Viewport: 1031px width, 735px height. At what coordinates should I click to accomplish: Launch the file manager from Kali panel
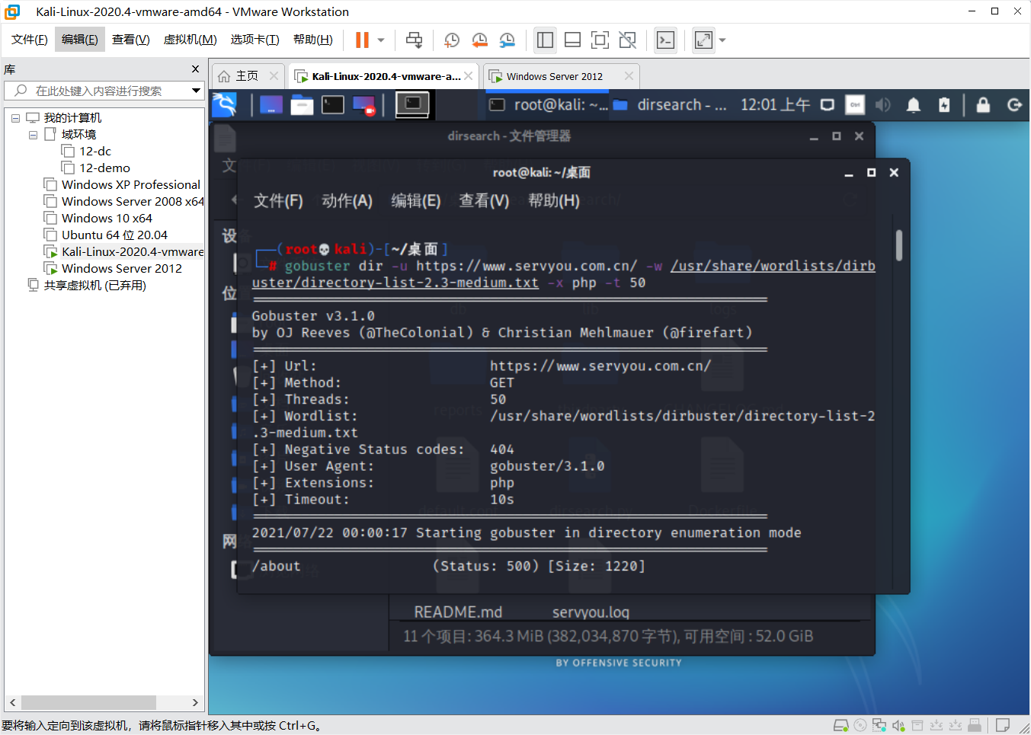tap(302, 105)
